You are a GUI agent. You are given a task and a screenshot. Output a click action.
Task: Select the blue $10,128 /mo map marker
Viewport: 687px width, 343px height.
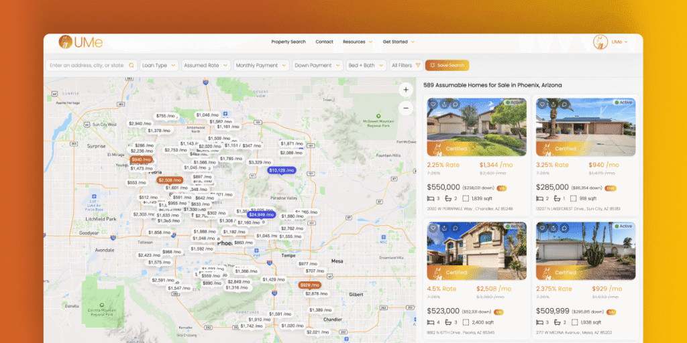click(281, 170)
